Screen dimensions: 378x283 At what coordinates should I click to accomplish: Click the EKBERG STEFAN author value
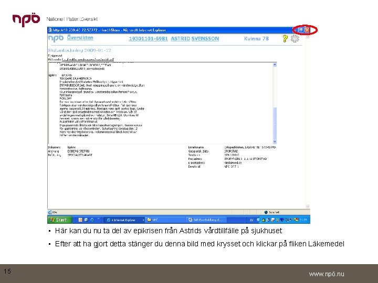pos(78,151)
